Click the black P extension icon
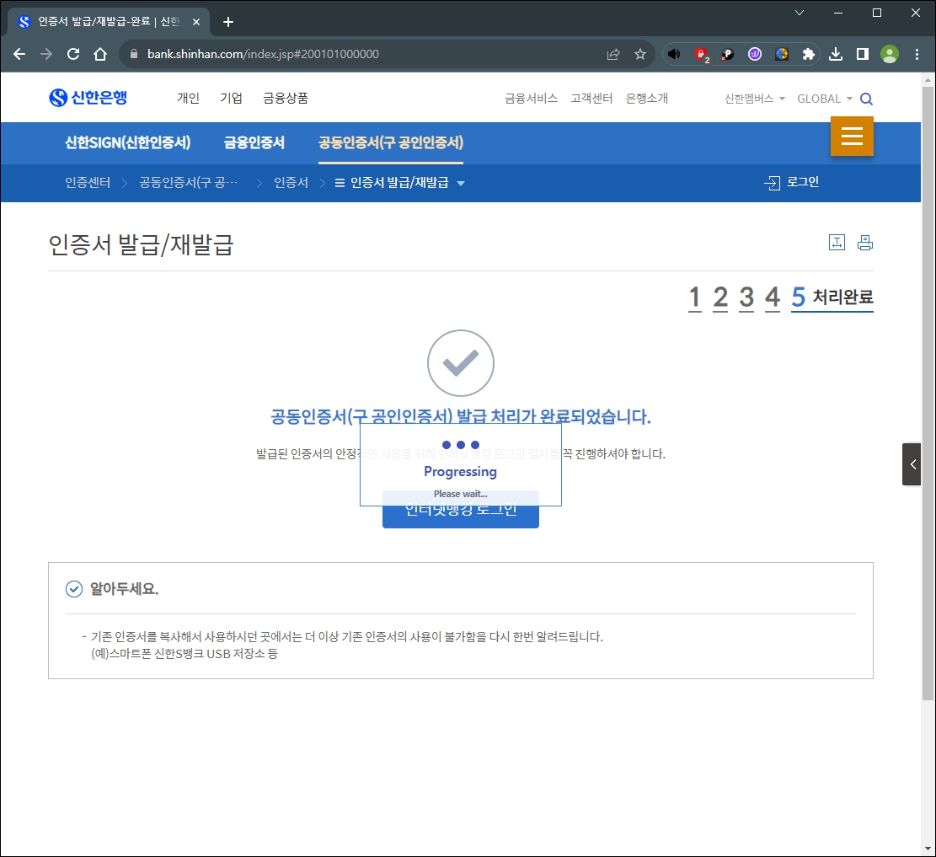936x857 pixels. tap(728, 54)
